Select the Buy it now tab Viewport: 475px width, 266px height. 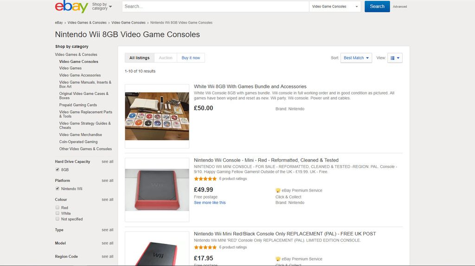191,58
